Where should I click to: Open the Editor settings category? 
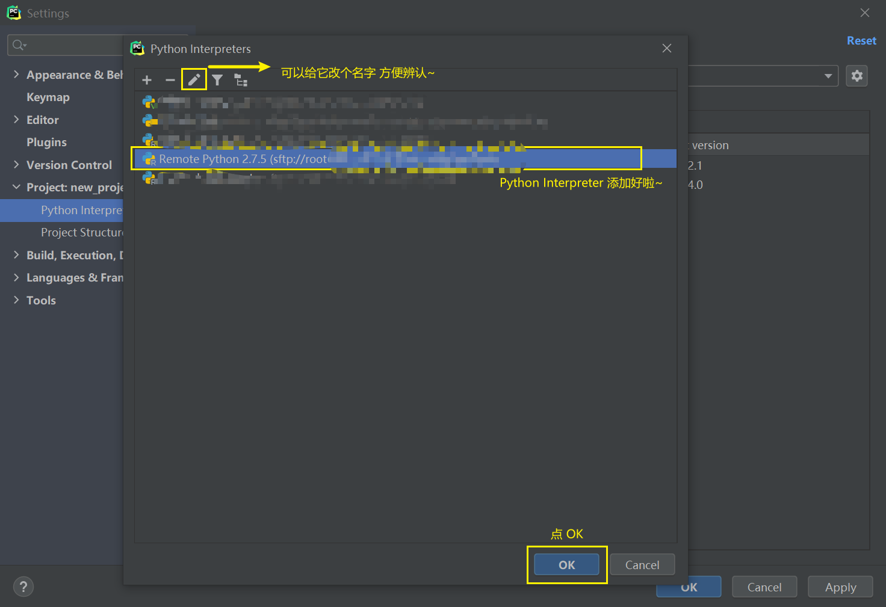tap(43, 120)
